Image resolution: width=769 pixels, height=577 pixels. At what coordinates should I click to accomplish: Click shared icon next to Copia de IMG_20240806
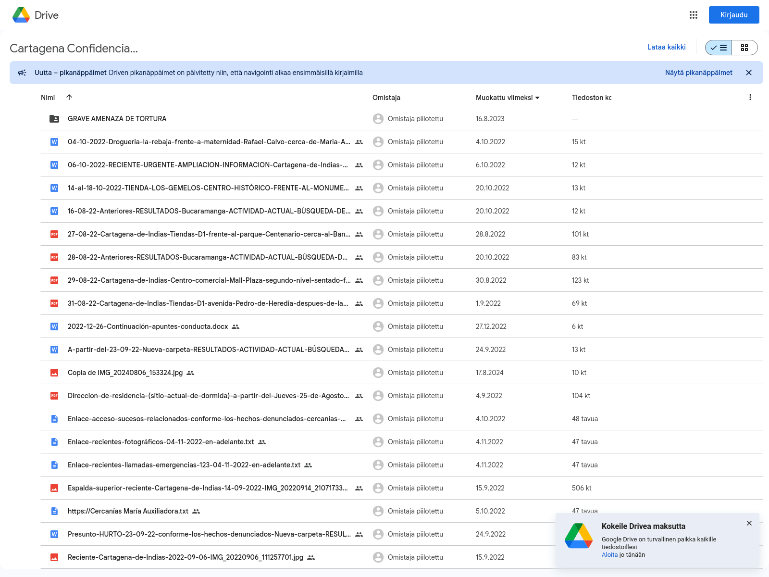click(190, 373)
